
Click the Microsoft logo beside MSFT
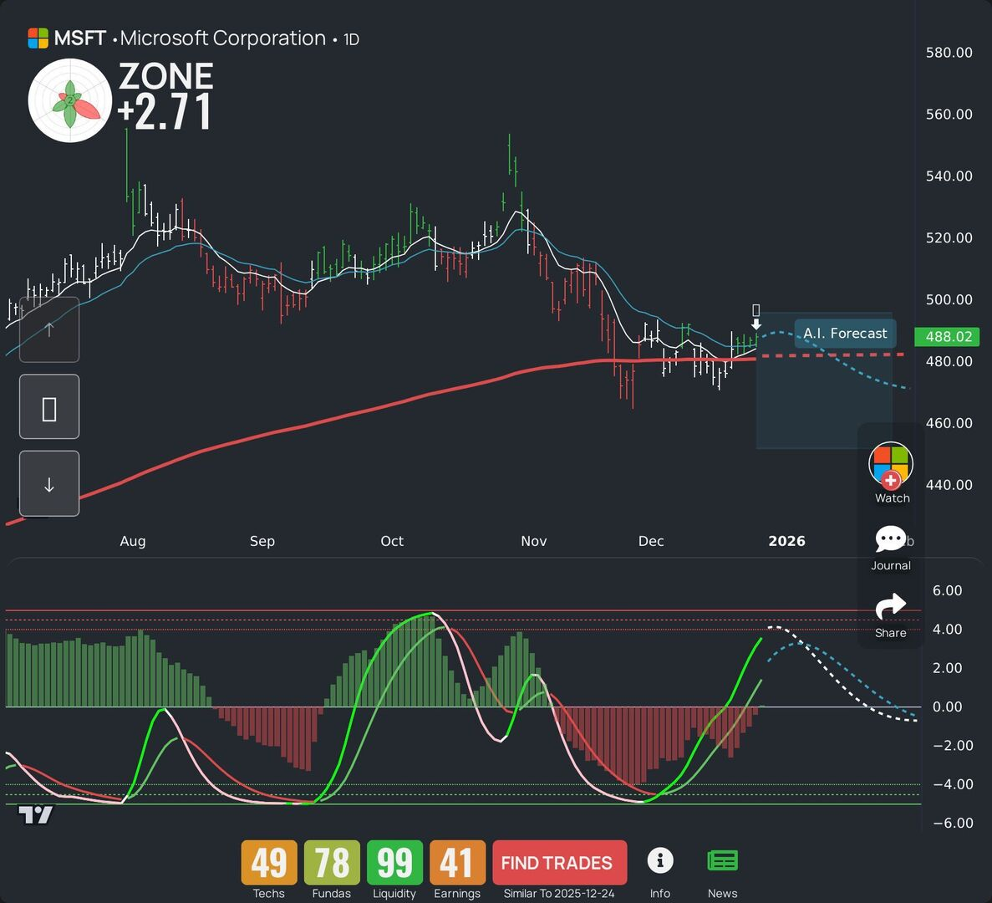38,38
